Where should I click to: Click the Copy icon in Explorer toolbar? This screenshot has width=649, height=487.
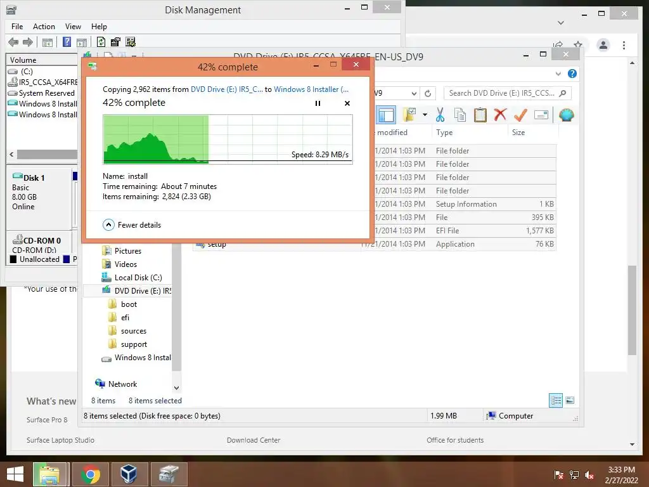coord(460,115)
